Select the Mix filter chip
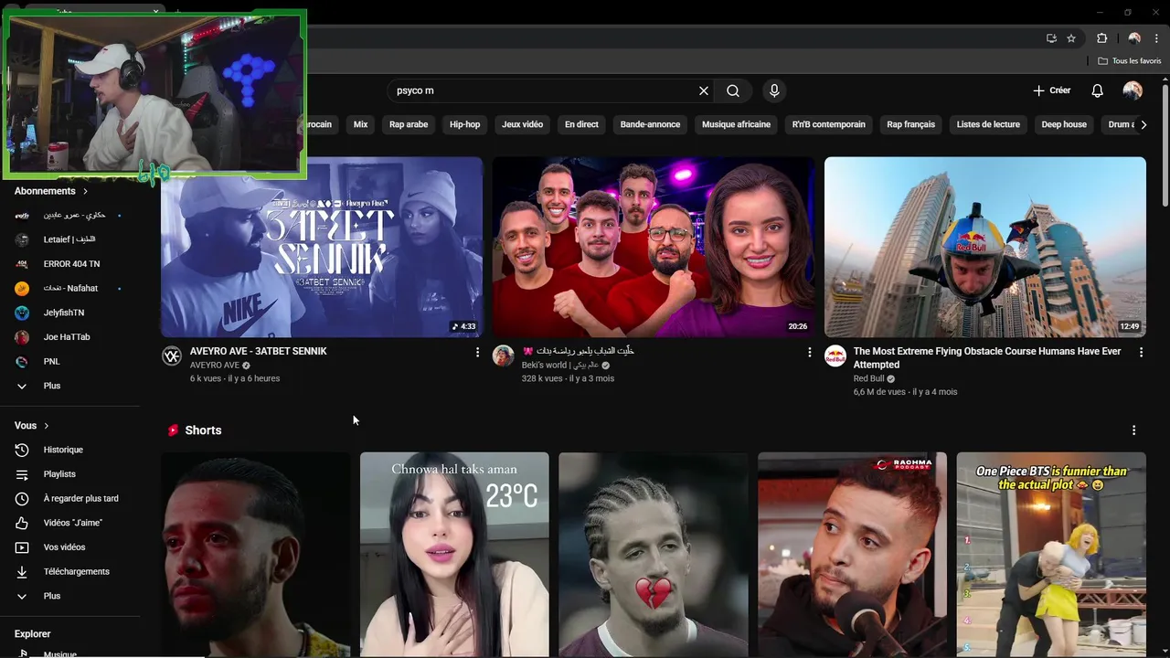 [361, 124]
